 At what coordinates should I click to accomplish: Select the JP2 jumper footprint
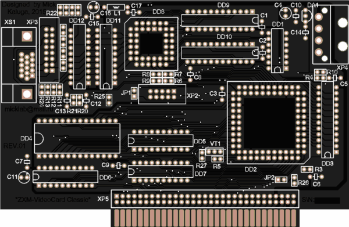tap(281, 179)
